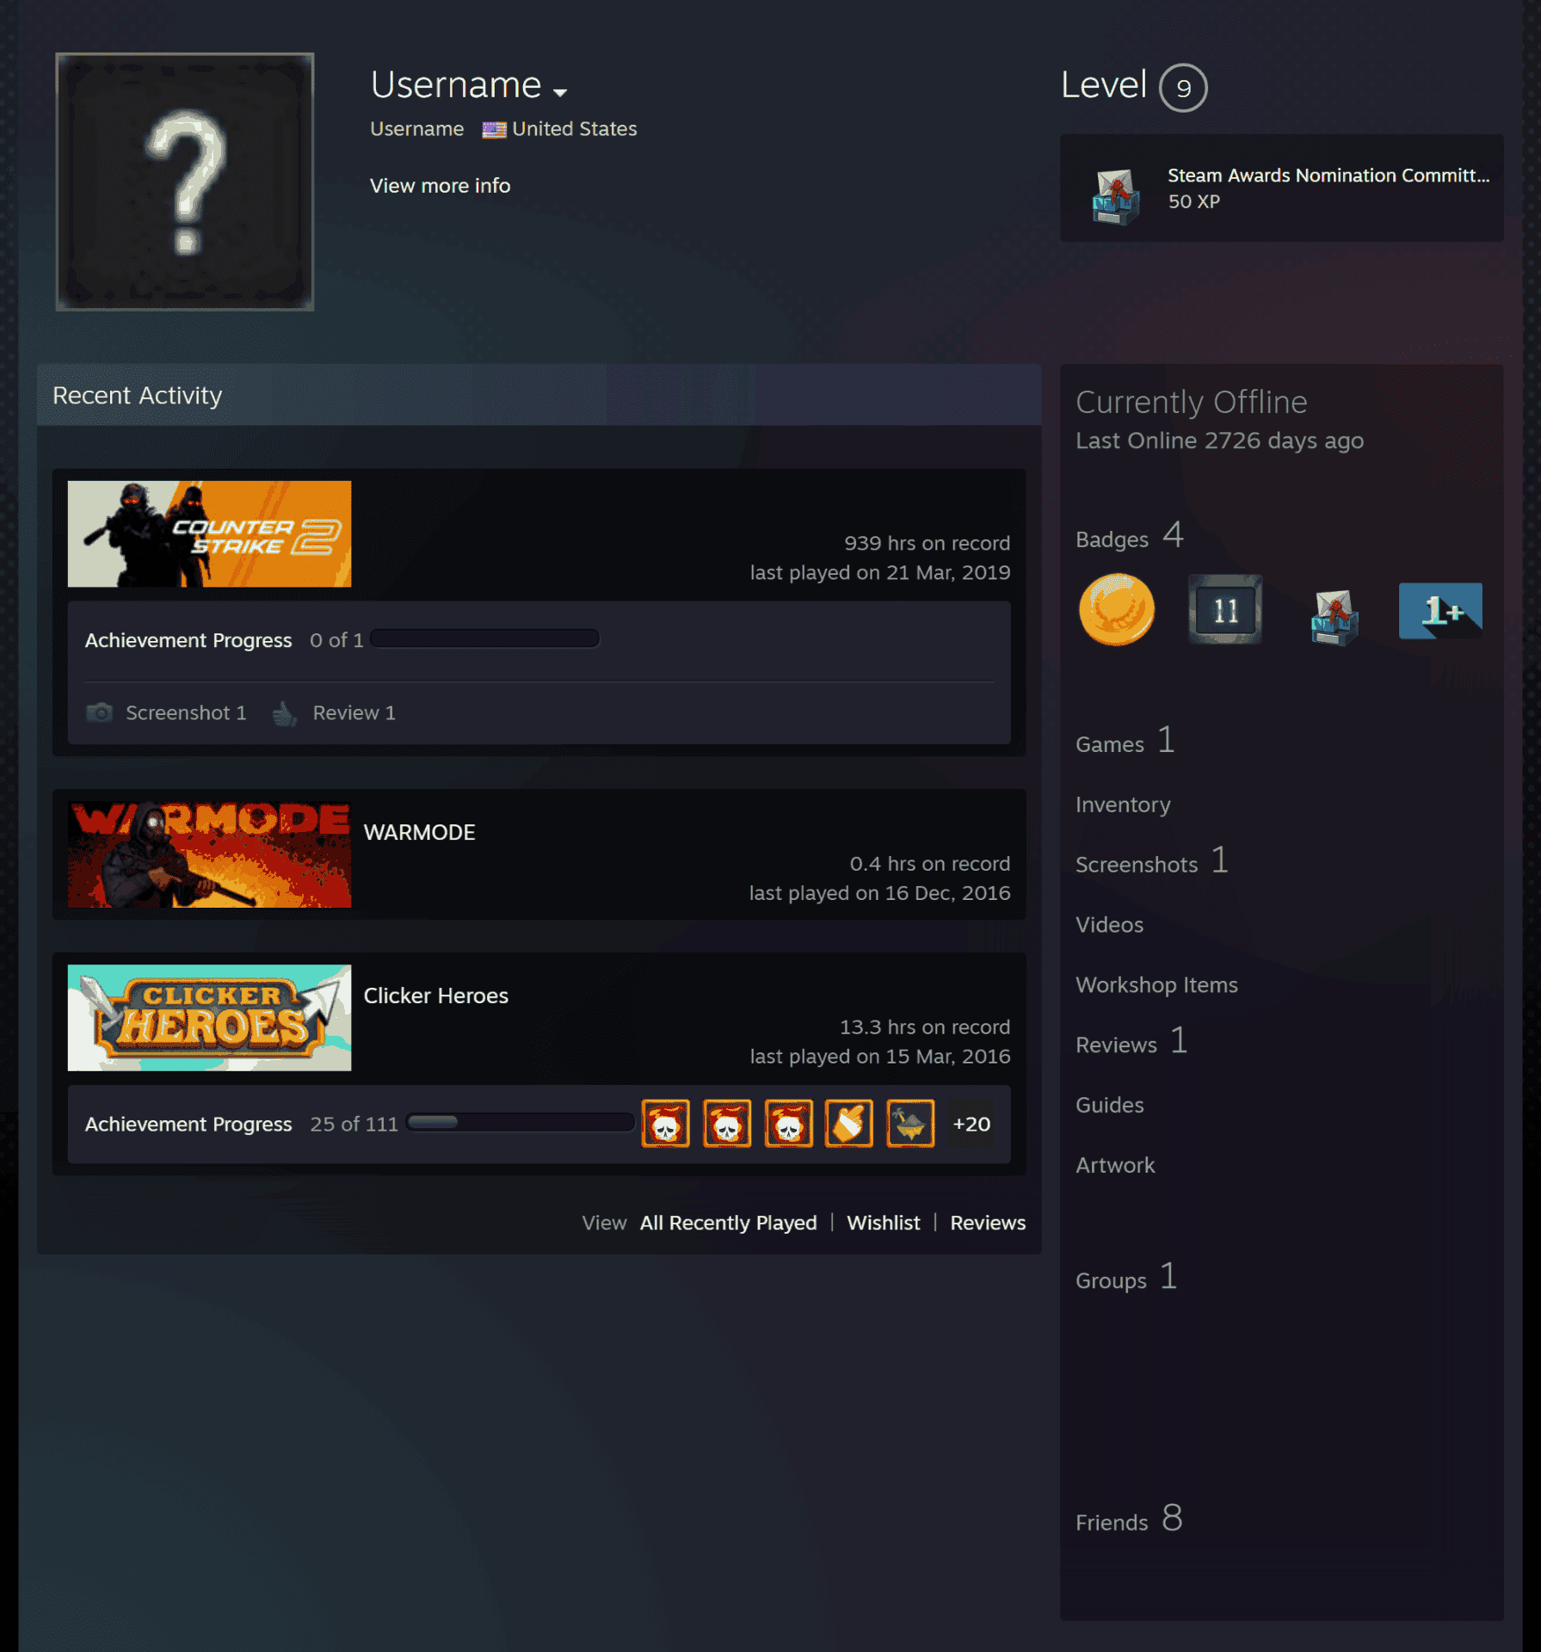Expand the Username dropdown arrow
Image resolution: width=1541 pixels, height=1652 pixels.
click(x=560, y=91)
